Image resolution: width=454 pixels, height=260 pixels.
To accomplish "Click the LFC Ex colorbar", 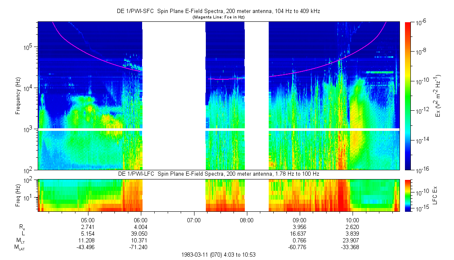I will (x=408, y=195).
